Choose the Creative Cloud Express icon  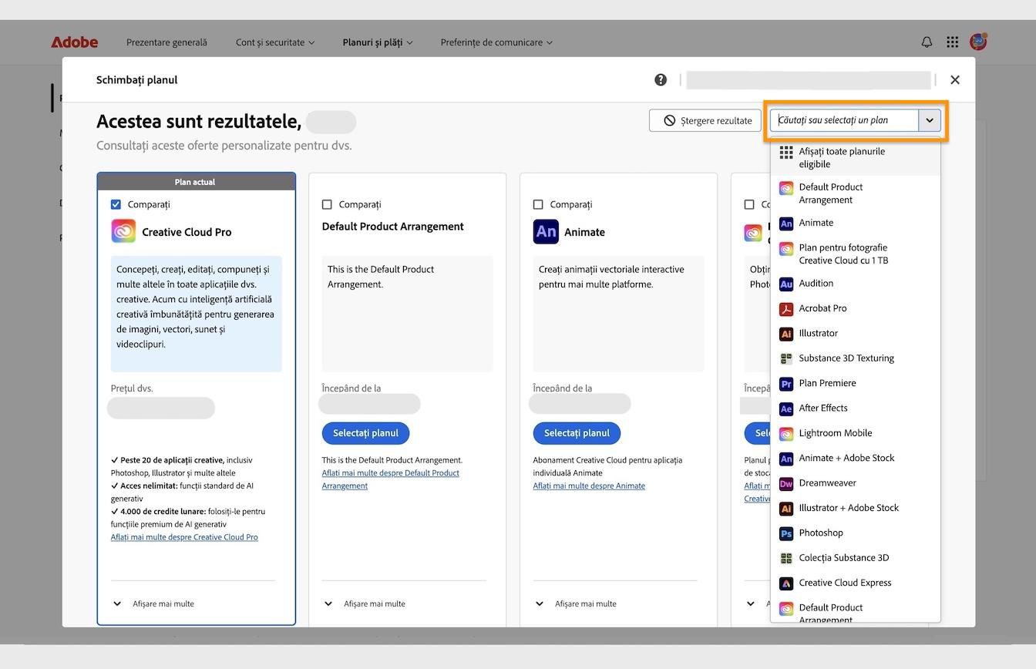pos(786,583)
